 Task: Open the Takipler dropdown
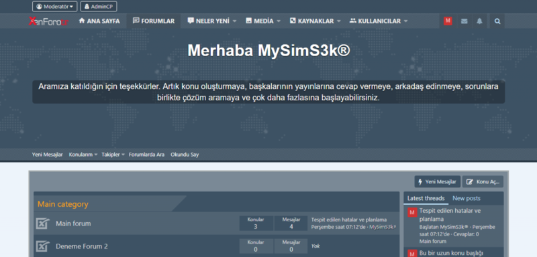pos(113,155)
